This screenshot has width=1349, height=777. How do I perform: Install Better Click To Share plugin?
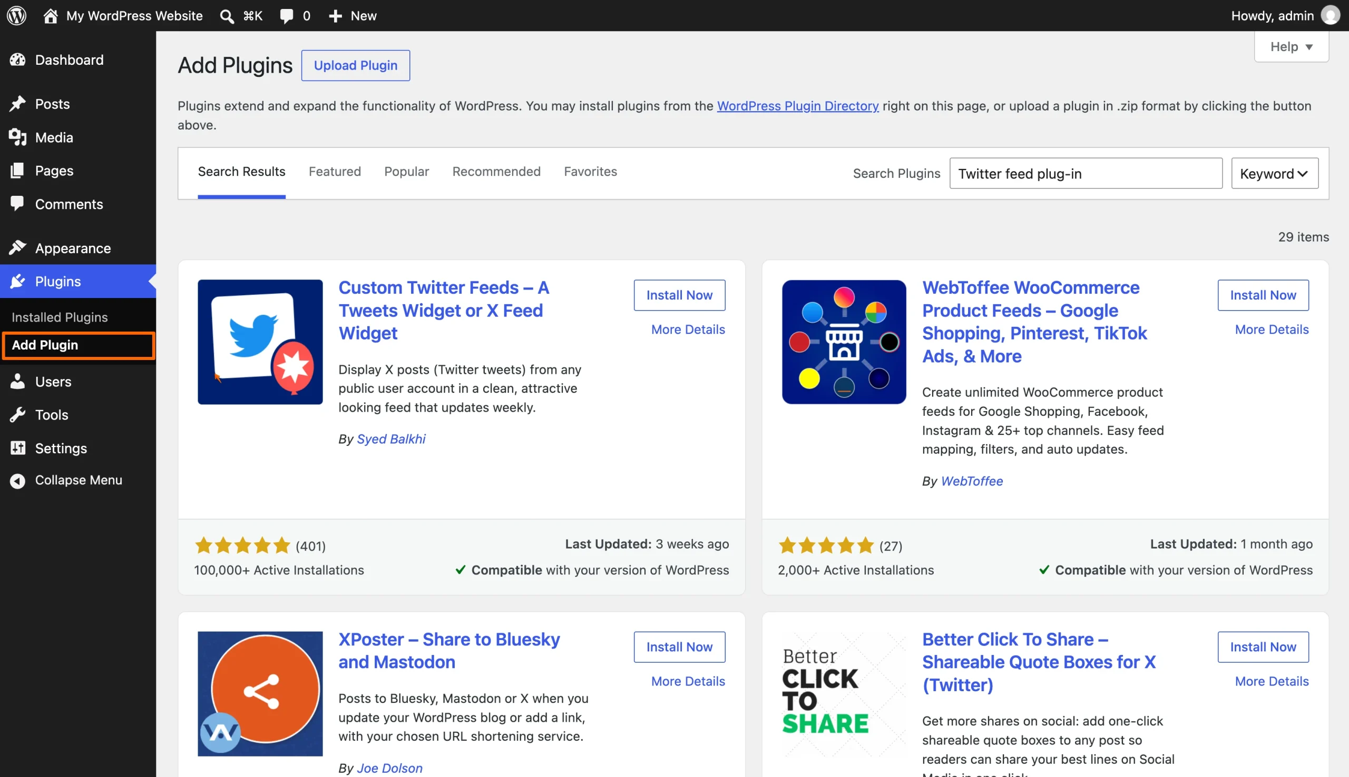point(1263,647)
